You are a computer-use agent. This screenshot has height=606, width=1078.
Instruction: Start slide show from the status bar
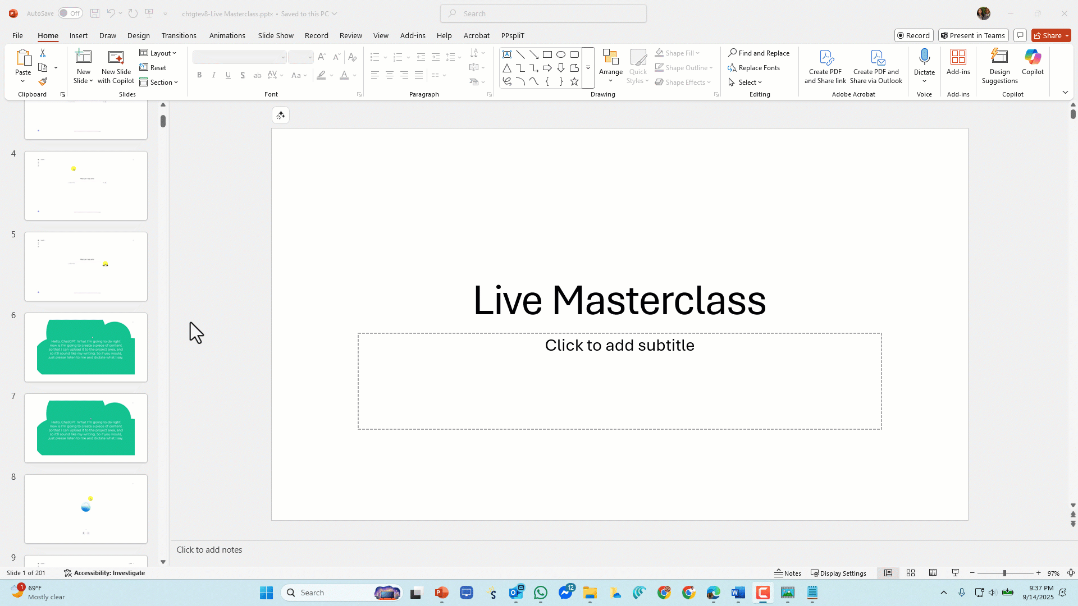click(955, 573)
